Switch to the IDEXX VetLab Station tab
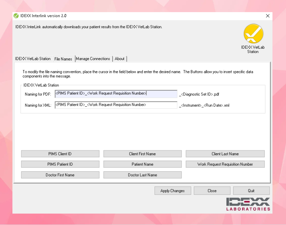This screenshot has width=286, height=225. click(x=33, y=59)
